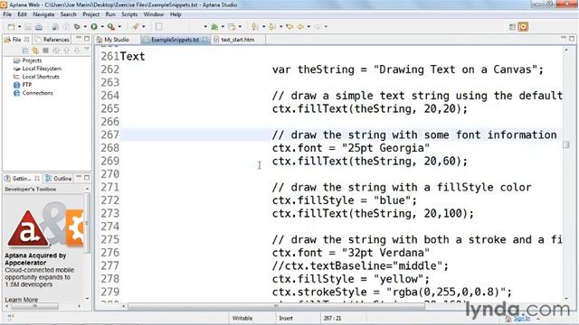Viewport: 579px width, 325px height.
Task: Select the ExampleSnippets.txt editor tab
Action: coord(175,40)
